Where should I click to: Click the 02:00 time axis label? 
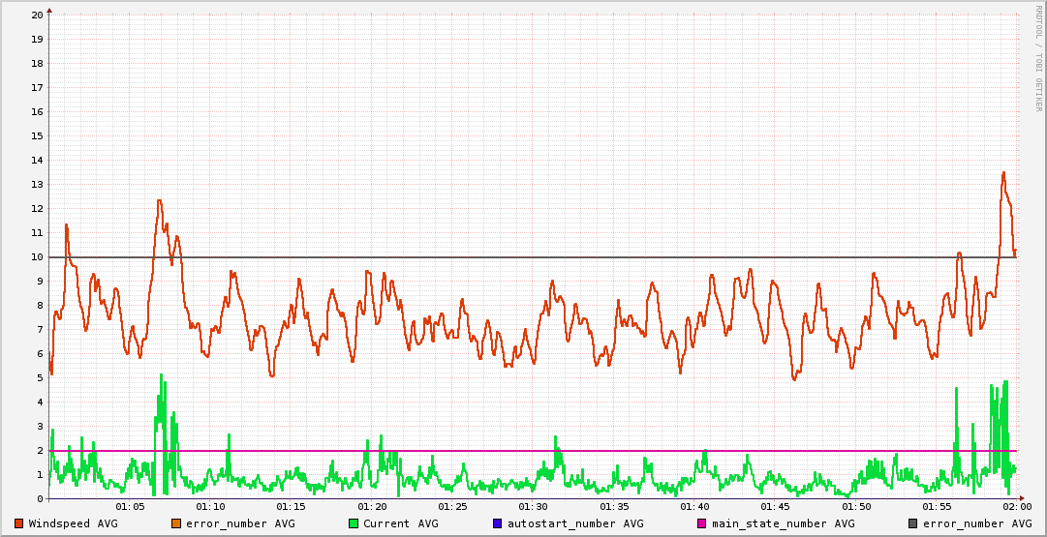1016,506
